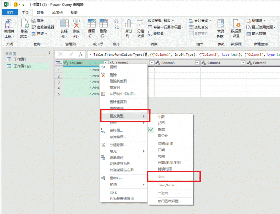Click the table corner menu icon

pos(59,63)
